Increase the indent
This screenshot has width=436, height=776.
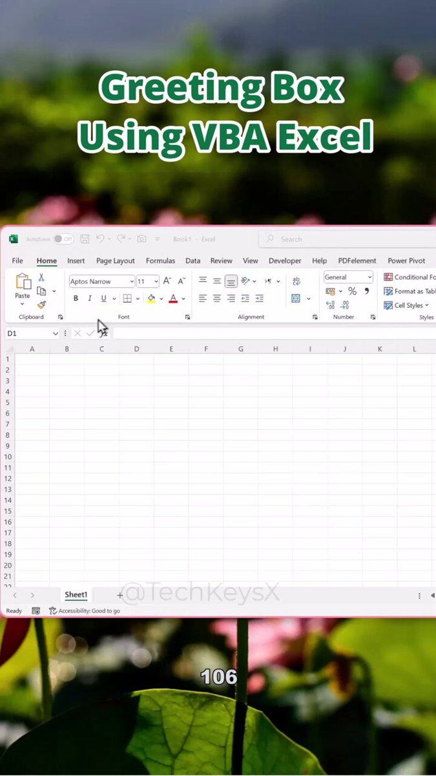coord(260,299)
